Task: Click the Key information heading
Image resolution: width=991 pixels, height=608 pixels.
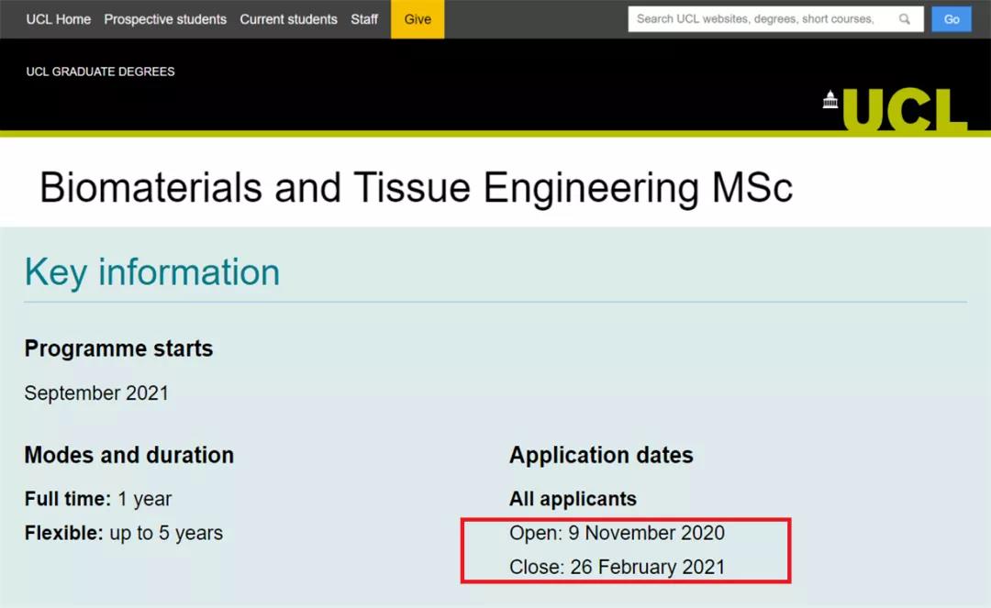Action: click(151, 272)
